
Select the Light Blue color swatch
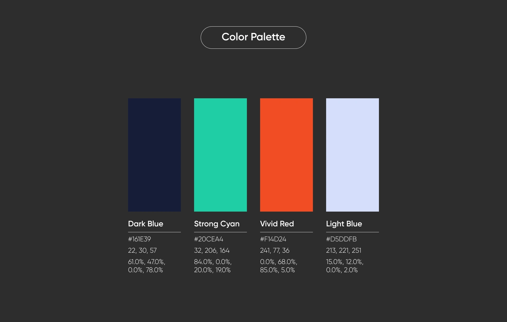pos(353,155)
